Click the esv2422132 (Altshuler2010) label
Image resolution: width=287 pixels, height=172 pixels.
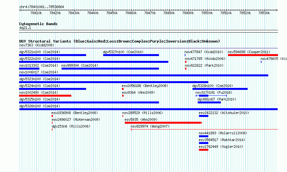pos(224,113)
